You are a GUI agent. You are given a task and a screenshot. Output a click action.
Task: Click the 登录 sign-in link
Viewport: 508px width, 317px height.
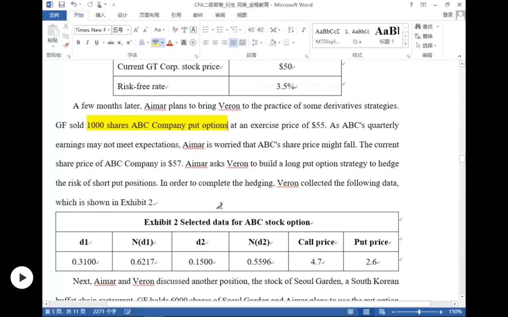pos(447,15)
